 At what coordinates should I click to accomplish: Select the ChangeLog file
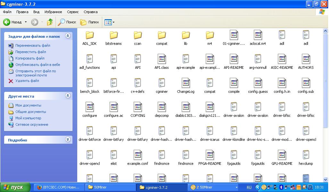pyautogui.click(x=186, y=86)
